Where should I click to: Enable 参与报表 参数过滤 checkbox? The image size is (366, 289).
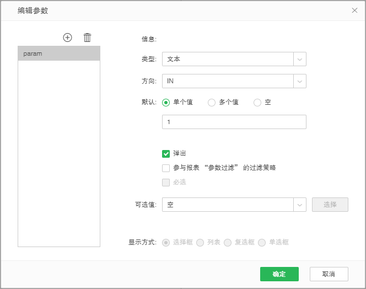click(166, 168)
